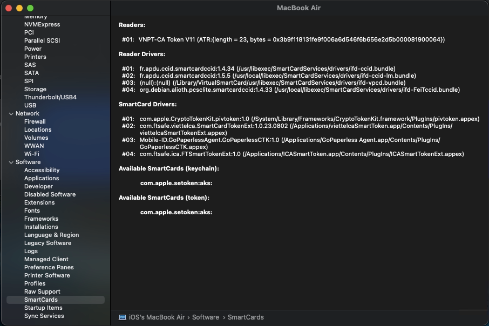Select SPI in the sidebar

29,81
